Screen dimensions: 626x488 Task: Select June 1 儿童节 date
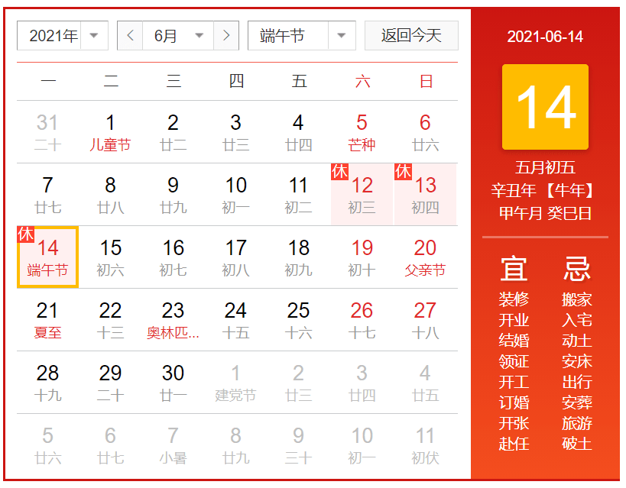pyautogui.click(x=110, y=132)
